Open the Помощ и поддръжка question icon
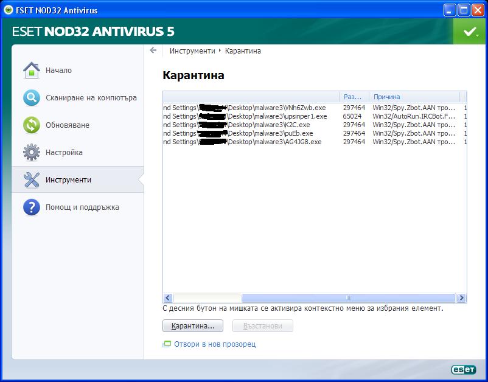488x382 pixels. click(32, 207)
